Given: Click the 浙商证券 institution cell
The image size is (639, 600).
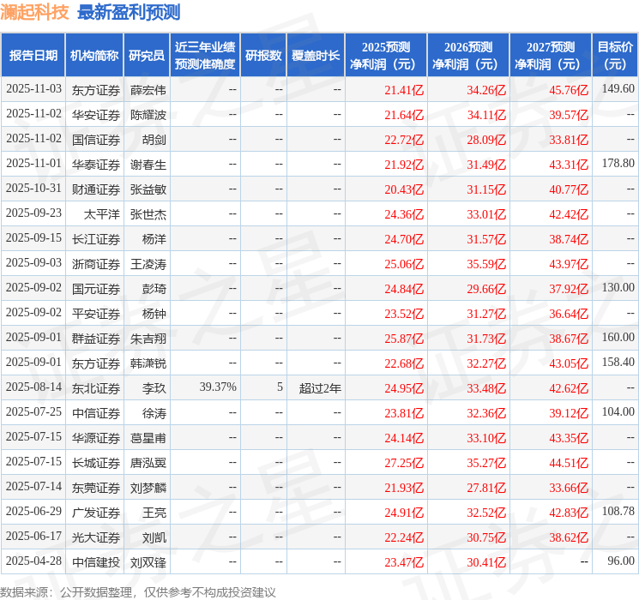Looking at the screenshot, I should pyautogui.click(x=96, y=264).
